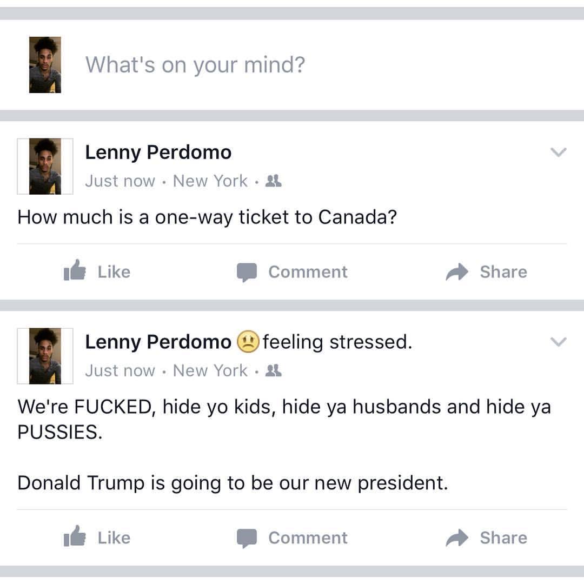Open profile picture beside status composer
584x584 pixels.
point(45,65)
